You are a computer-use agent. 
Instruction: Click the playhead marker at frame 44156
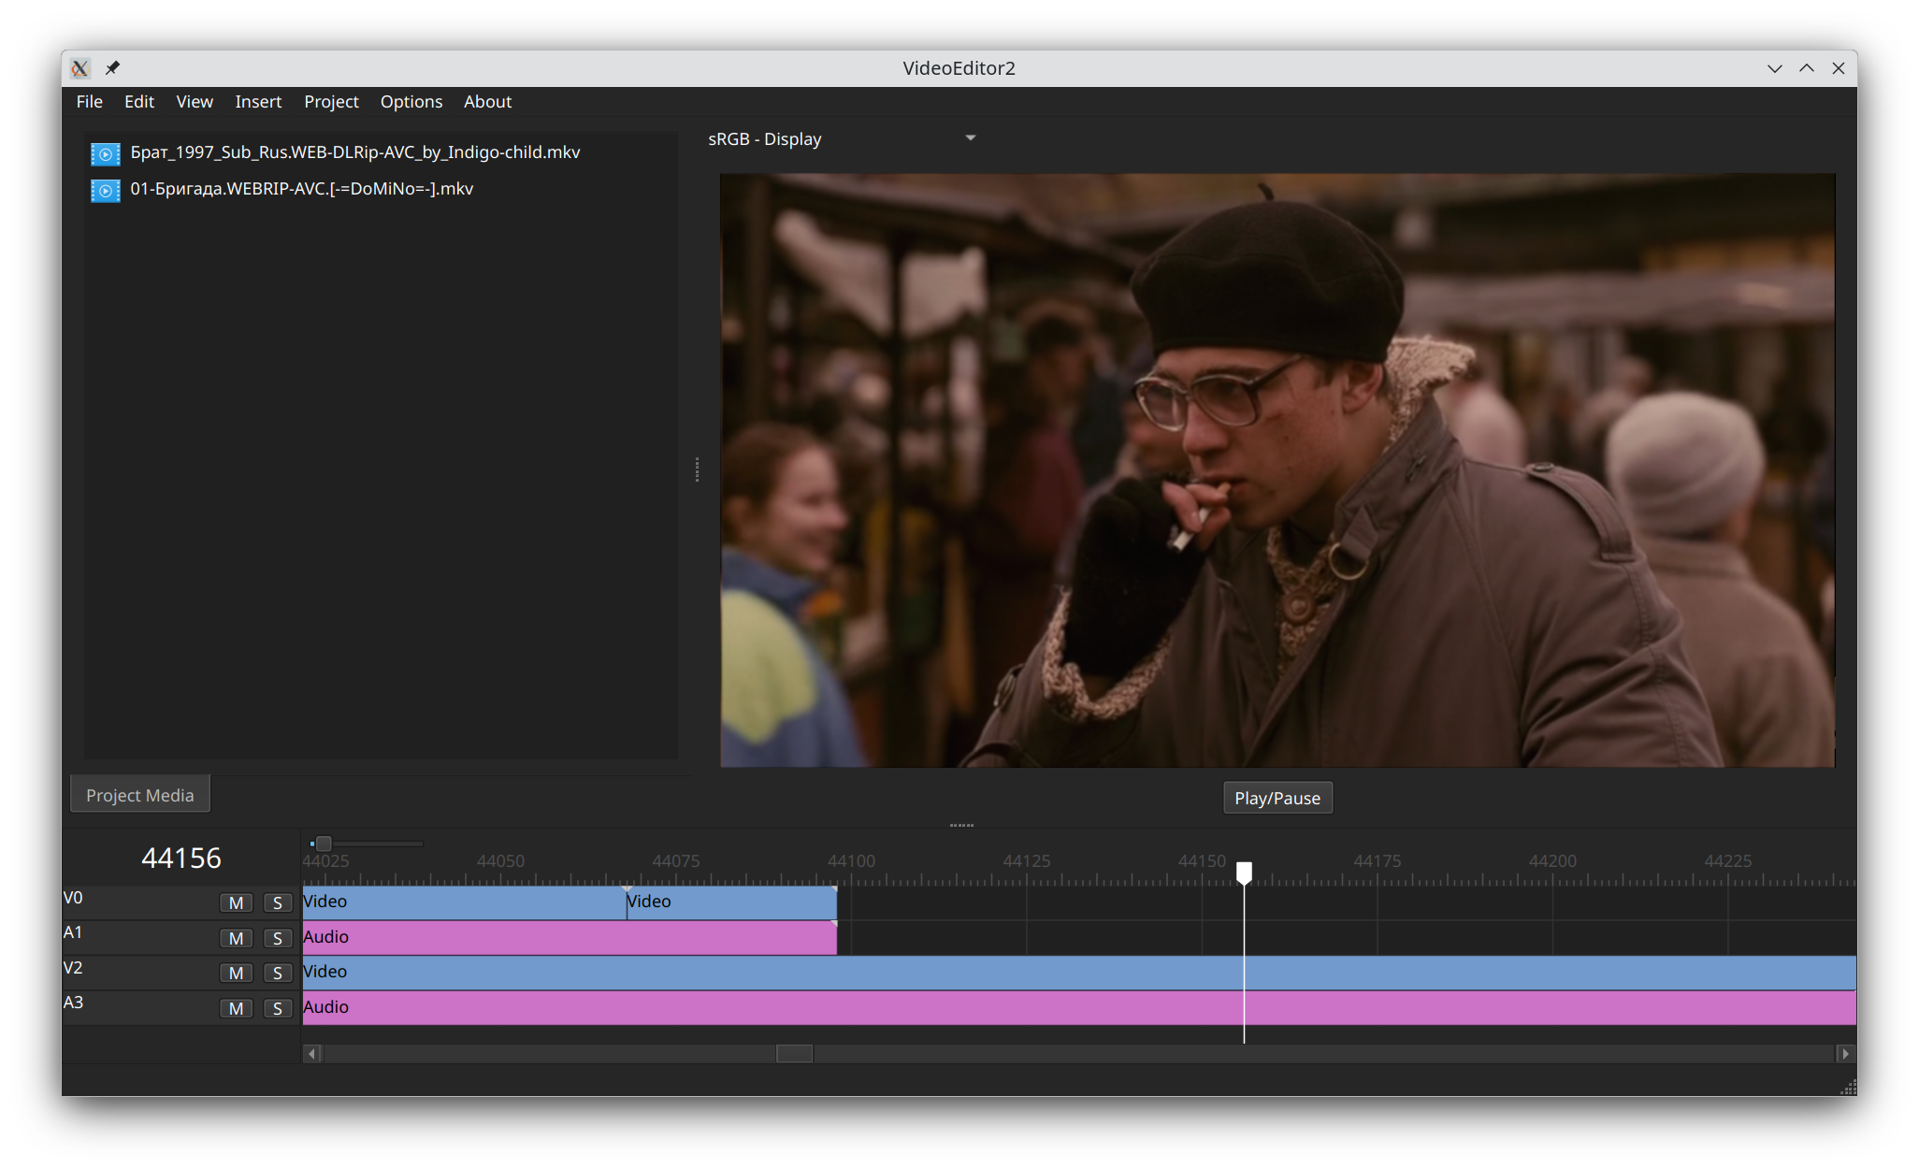1244,873
